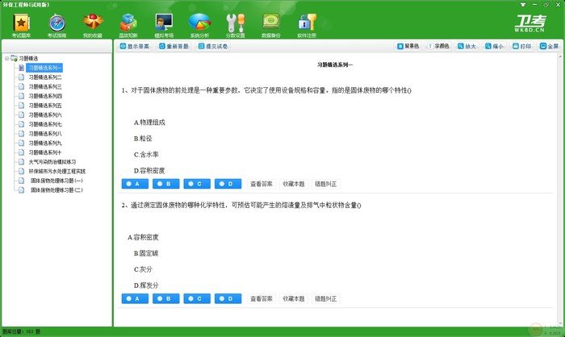Open 分数设置 wrench and screwdriver icon
Viewport: 565px width, 337px height.
pyautogui.click(x=236, y=25)
